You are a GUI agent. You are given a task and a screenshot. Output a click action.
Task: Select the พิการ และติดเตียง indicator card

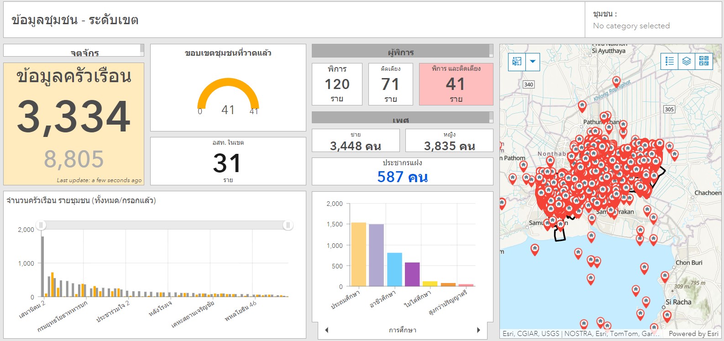pos(456,84)
